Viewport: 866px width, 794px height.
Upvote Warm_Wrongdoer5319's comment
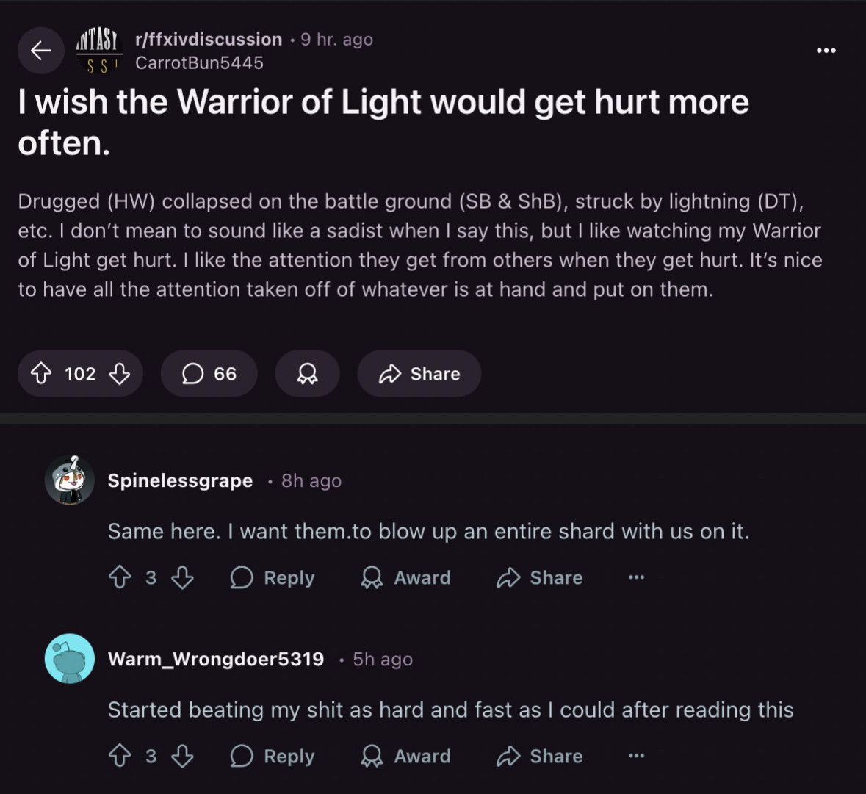point(120,757)
